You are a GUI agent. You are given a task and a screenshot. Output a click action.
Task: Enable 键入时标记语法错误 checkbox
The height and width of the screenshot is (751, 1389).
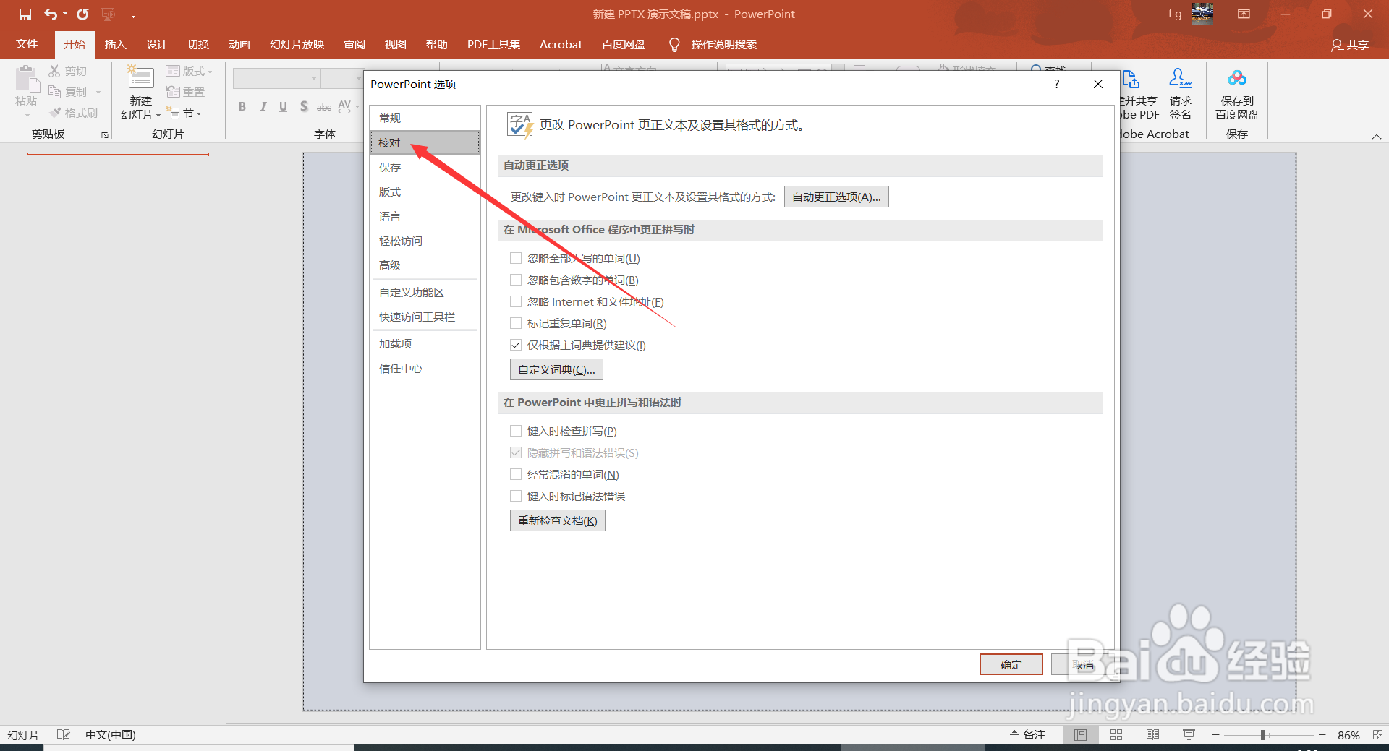pos(516,496)
